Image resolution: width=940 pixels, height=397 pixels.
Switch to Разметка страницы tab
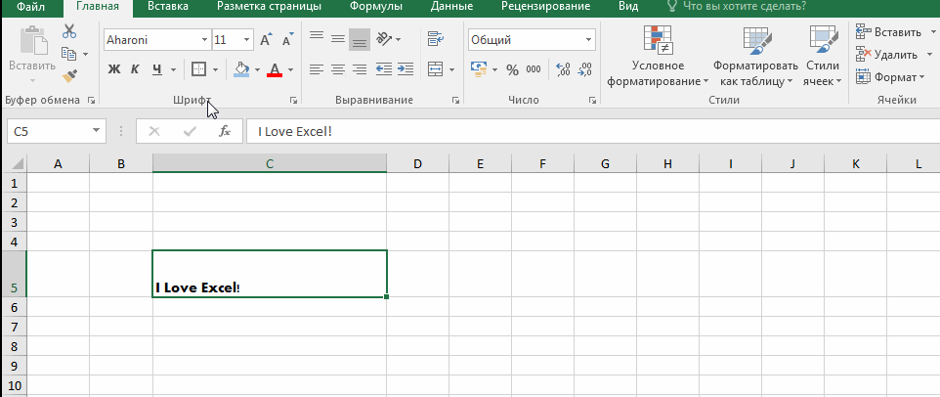click(269, 7)
